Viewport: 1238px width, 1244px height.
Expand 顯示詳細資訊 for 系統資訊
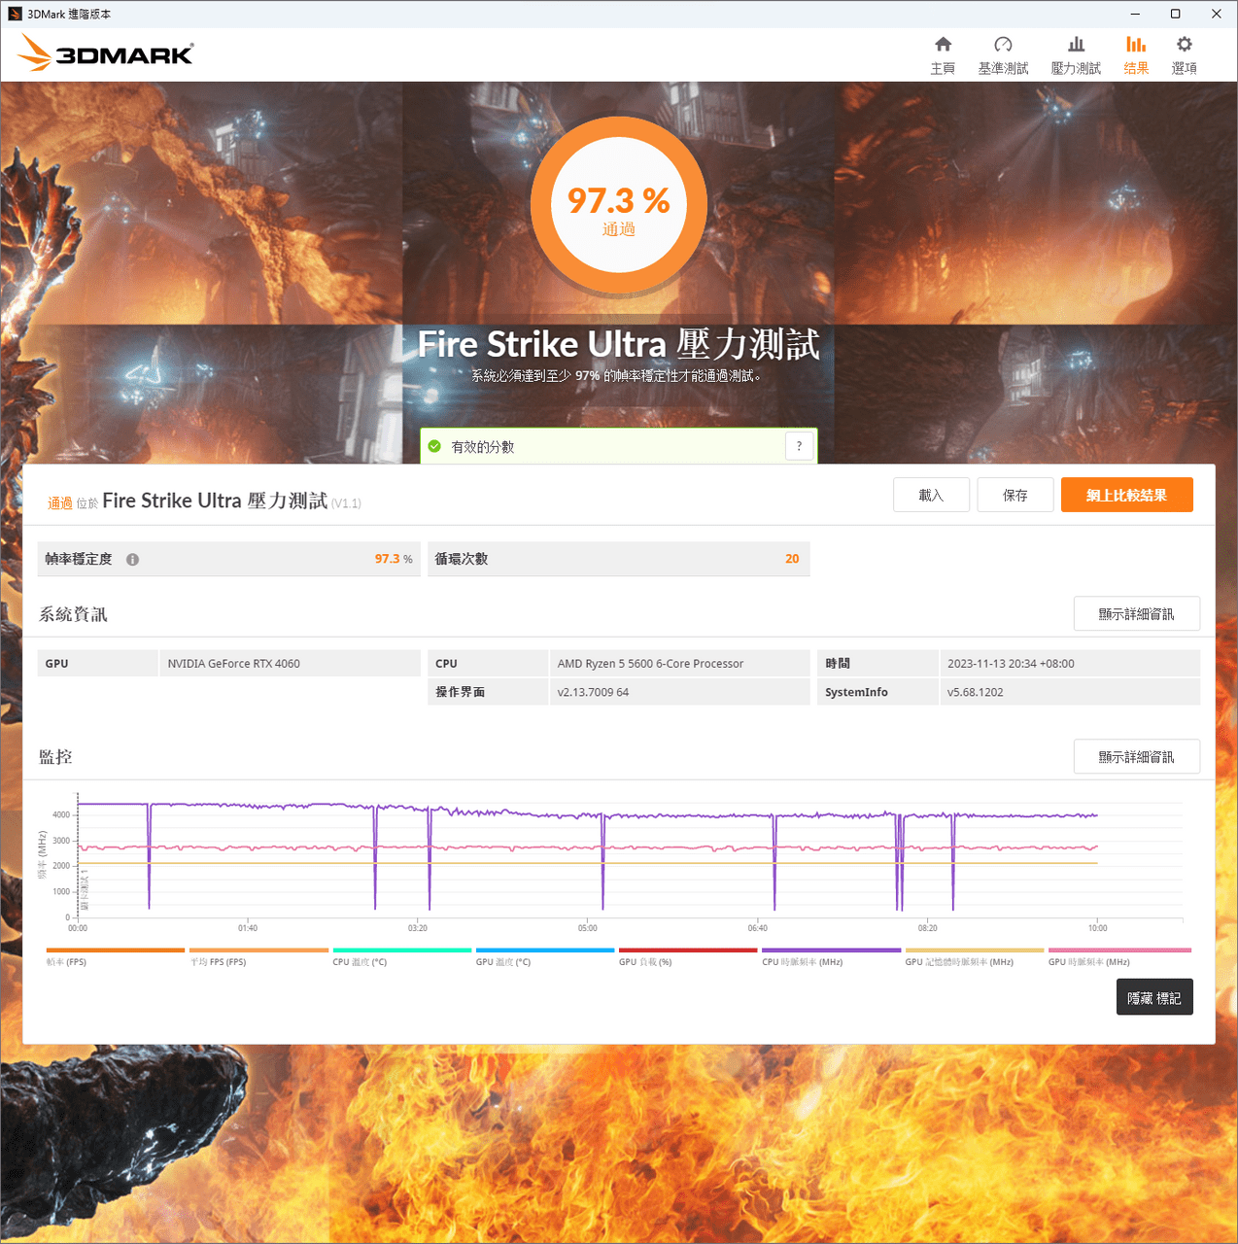pyautogui.click(x=1136, y=613)
